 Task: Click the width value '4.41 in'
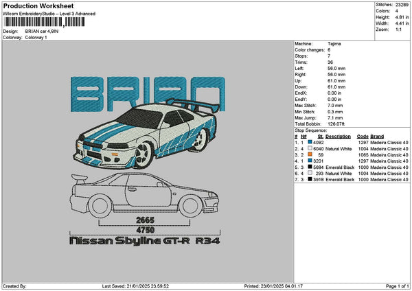point(402,23)
